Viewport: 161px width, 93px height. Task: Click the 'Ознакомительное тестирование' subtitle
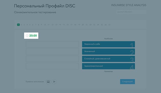point(35,12)
